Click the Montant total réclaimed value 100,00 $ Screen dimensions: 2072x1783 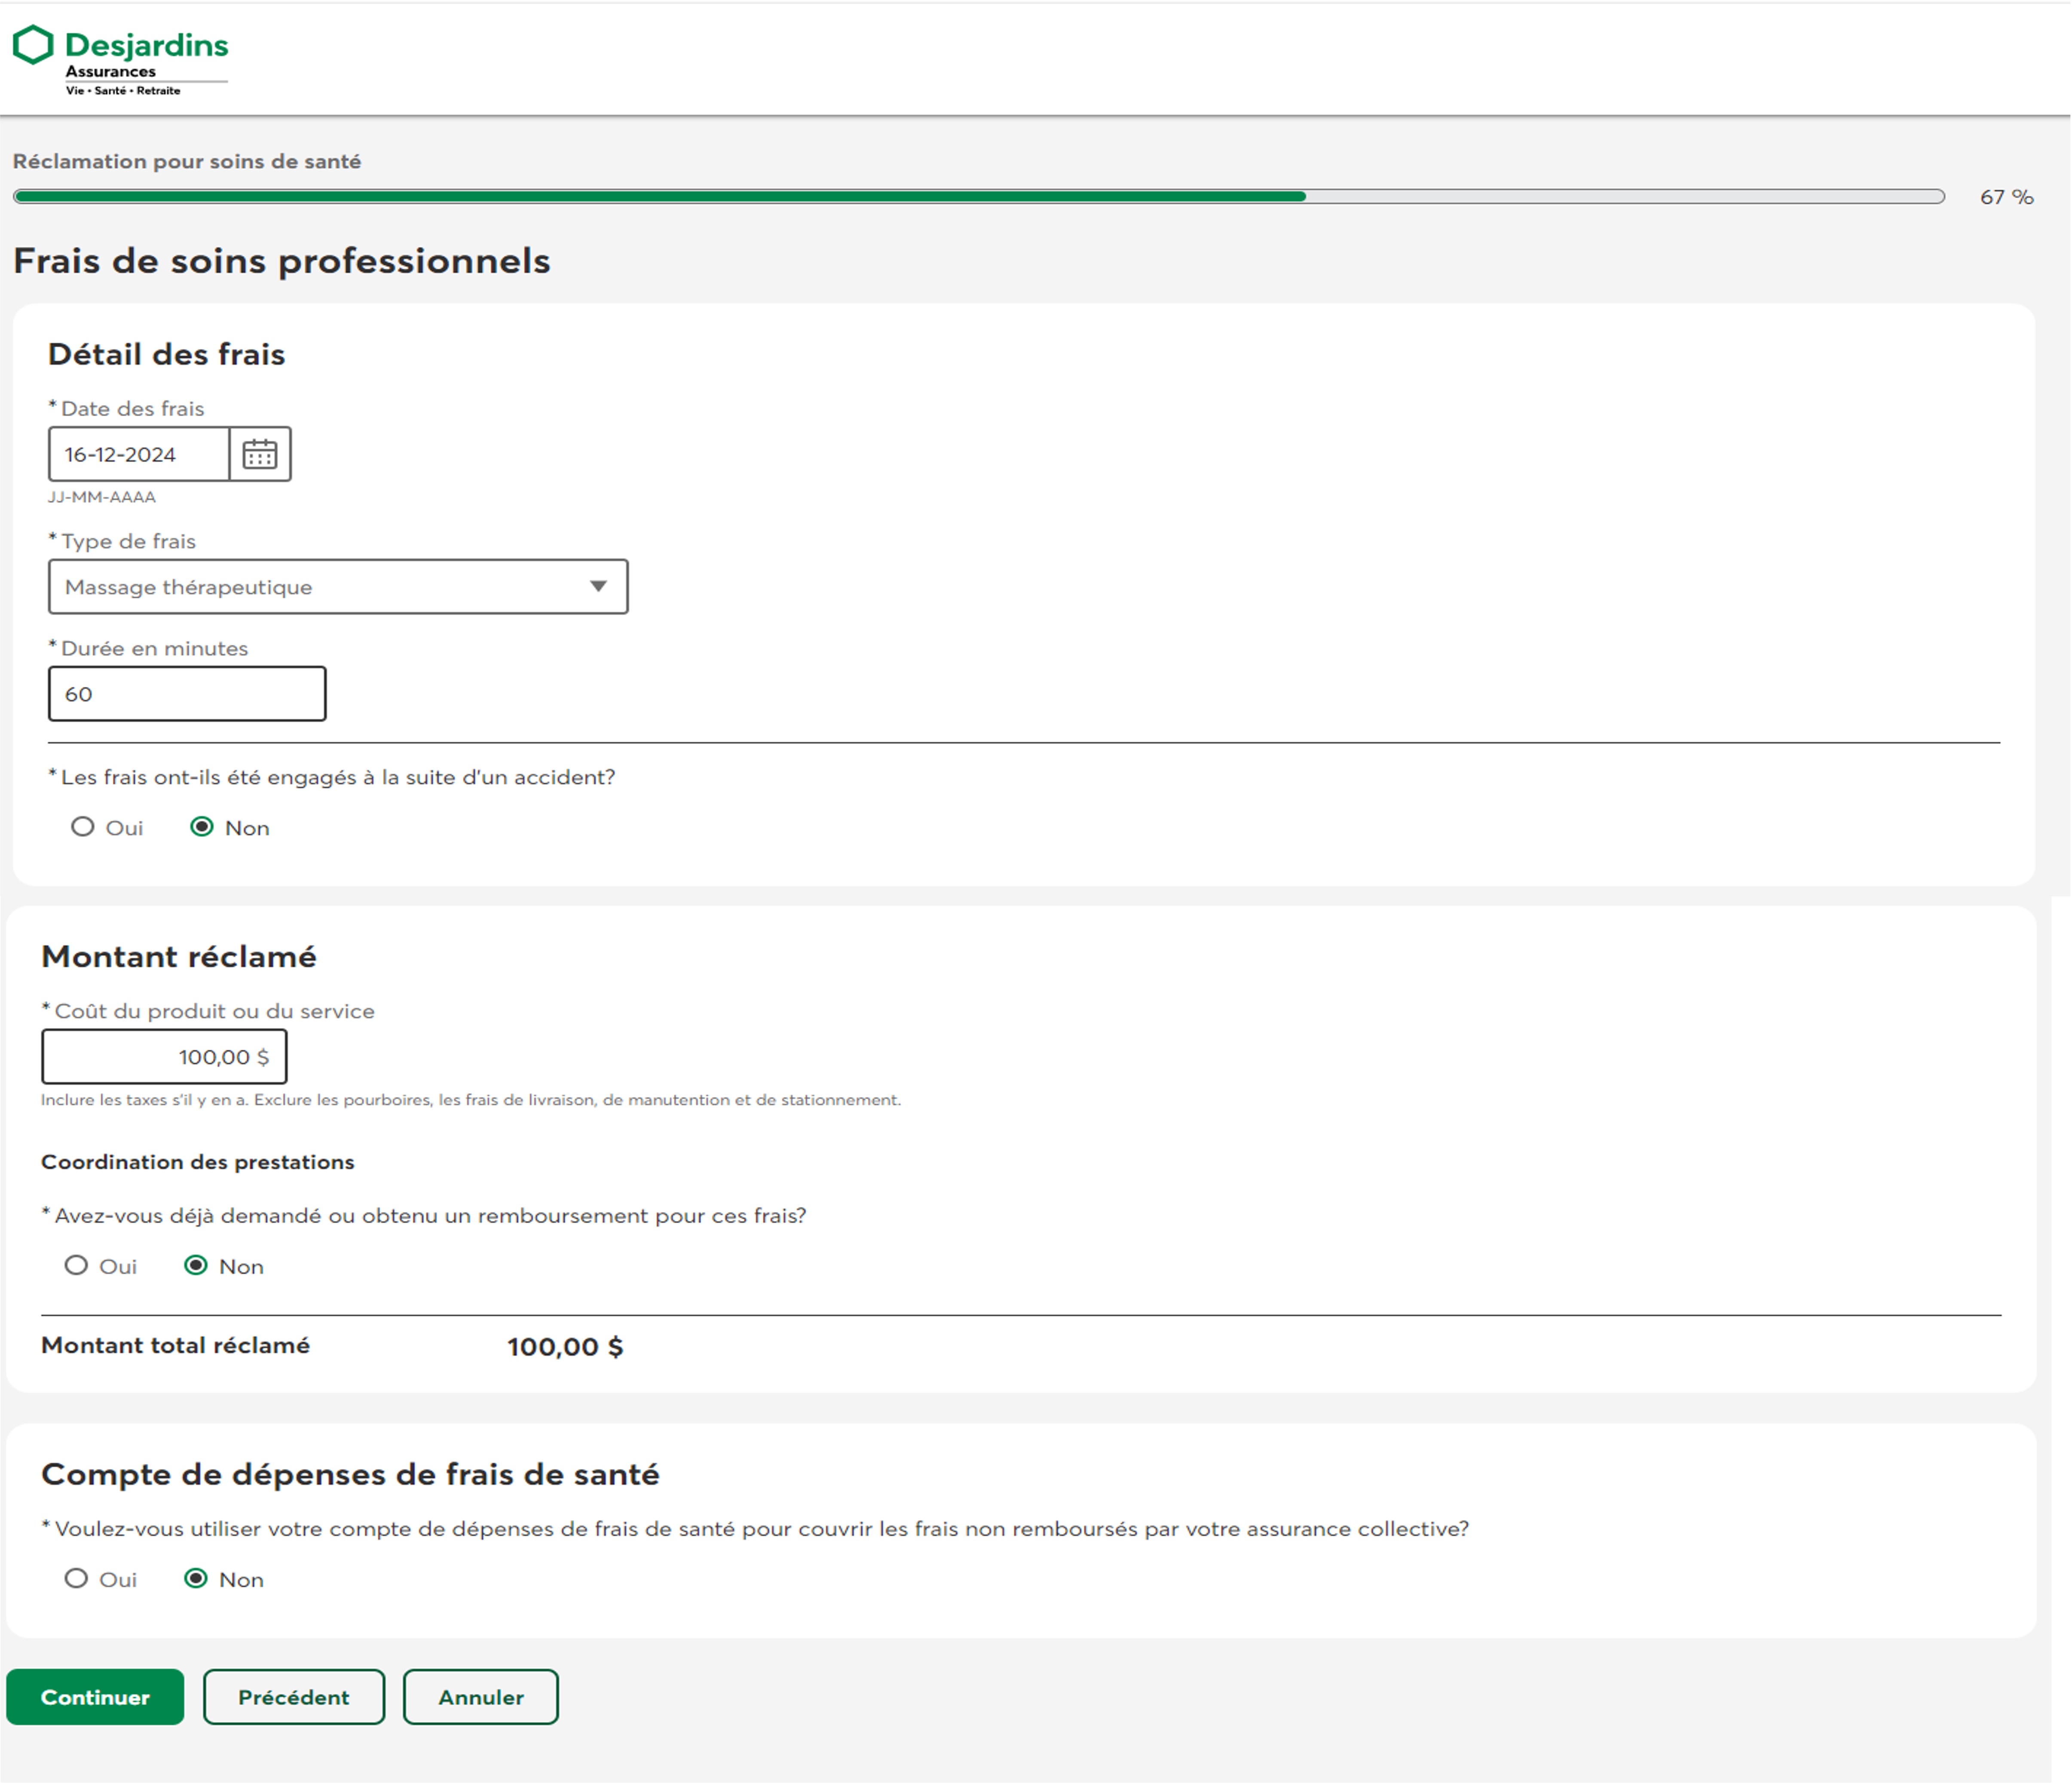pyautogui.click(x=565, y=1347)
